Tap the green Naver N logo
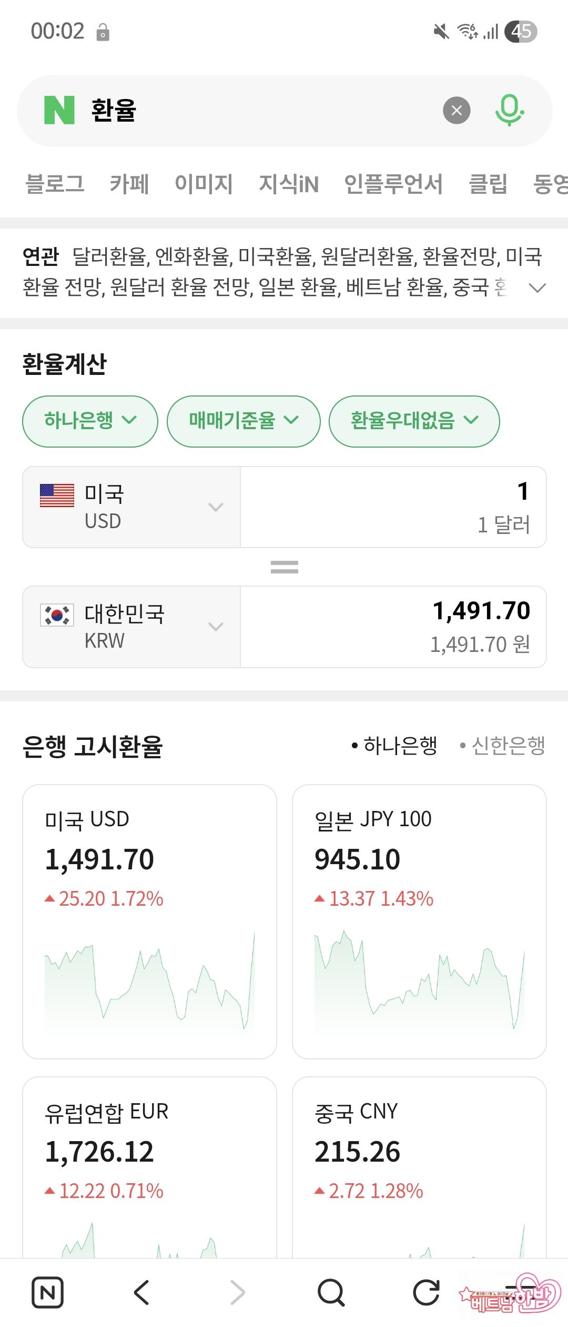This screenshot has height=1327, width=568. (x=59, y=111)
